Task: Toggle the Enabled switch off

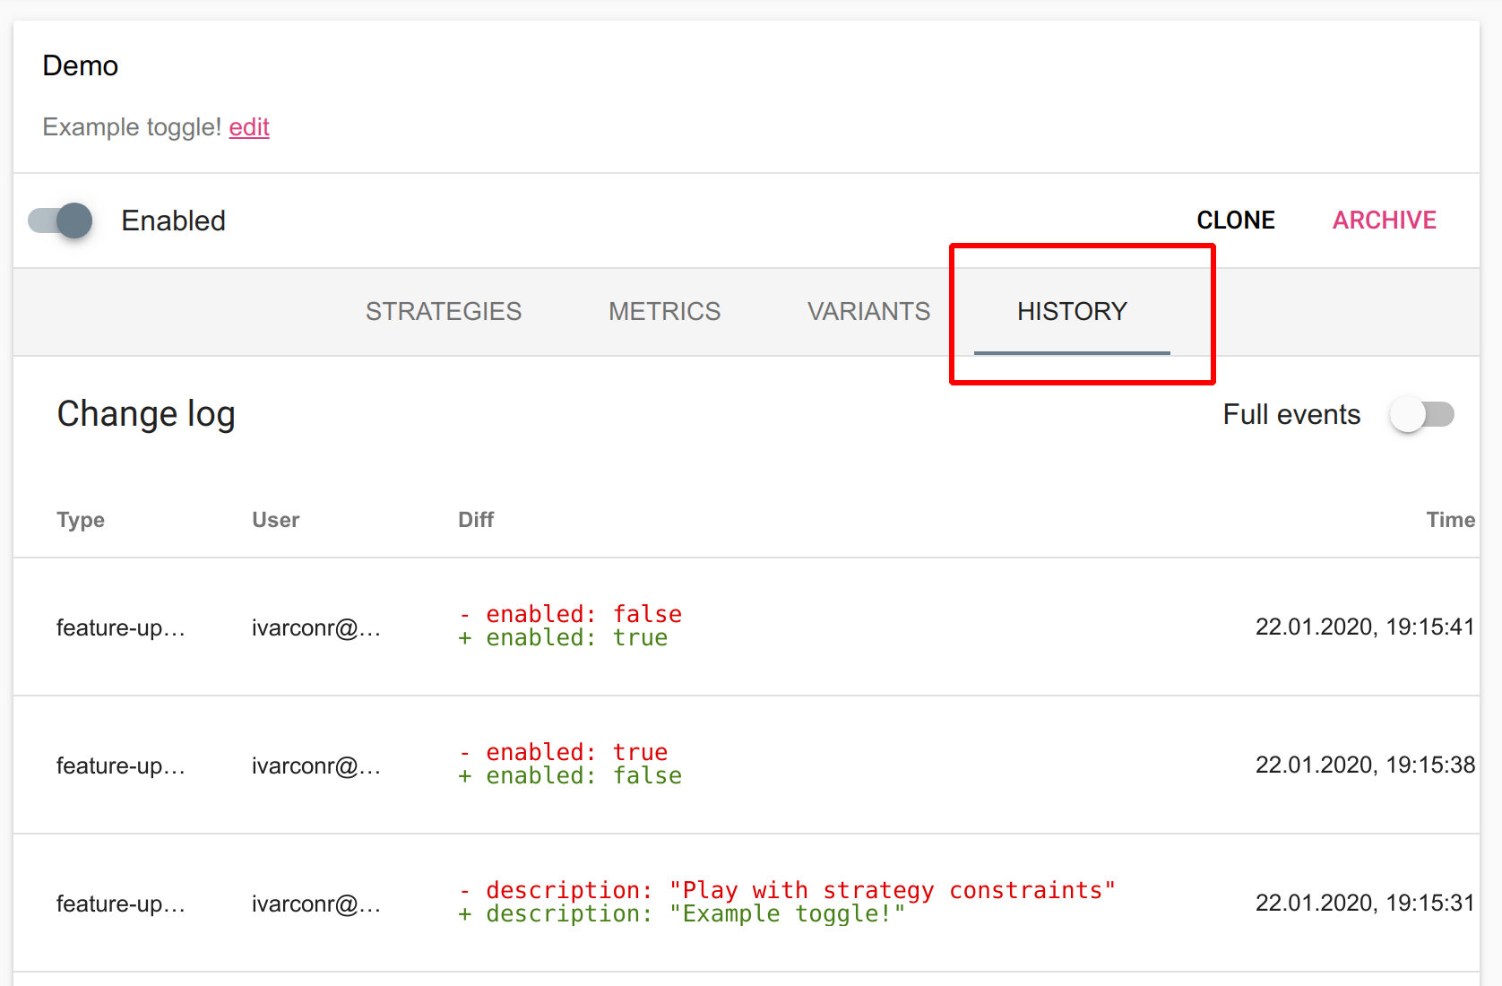Action: (x=61, y=221)
